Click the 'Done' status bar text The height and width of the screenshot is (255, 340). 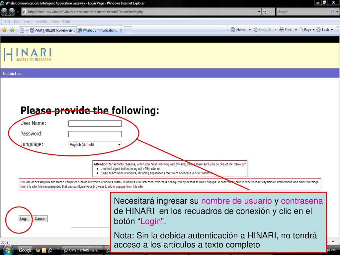click(4, 242)
